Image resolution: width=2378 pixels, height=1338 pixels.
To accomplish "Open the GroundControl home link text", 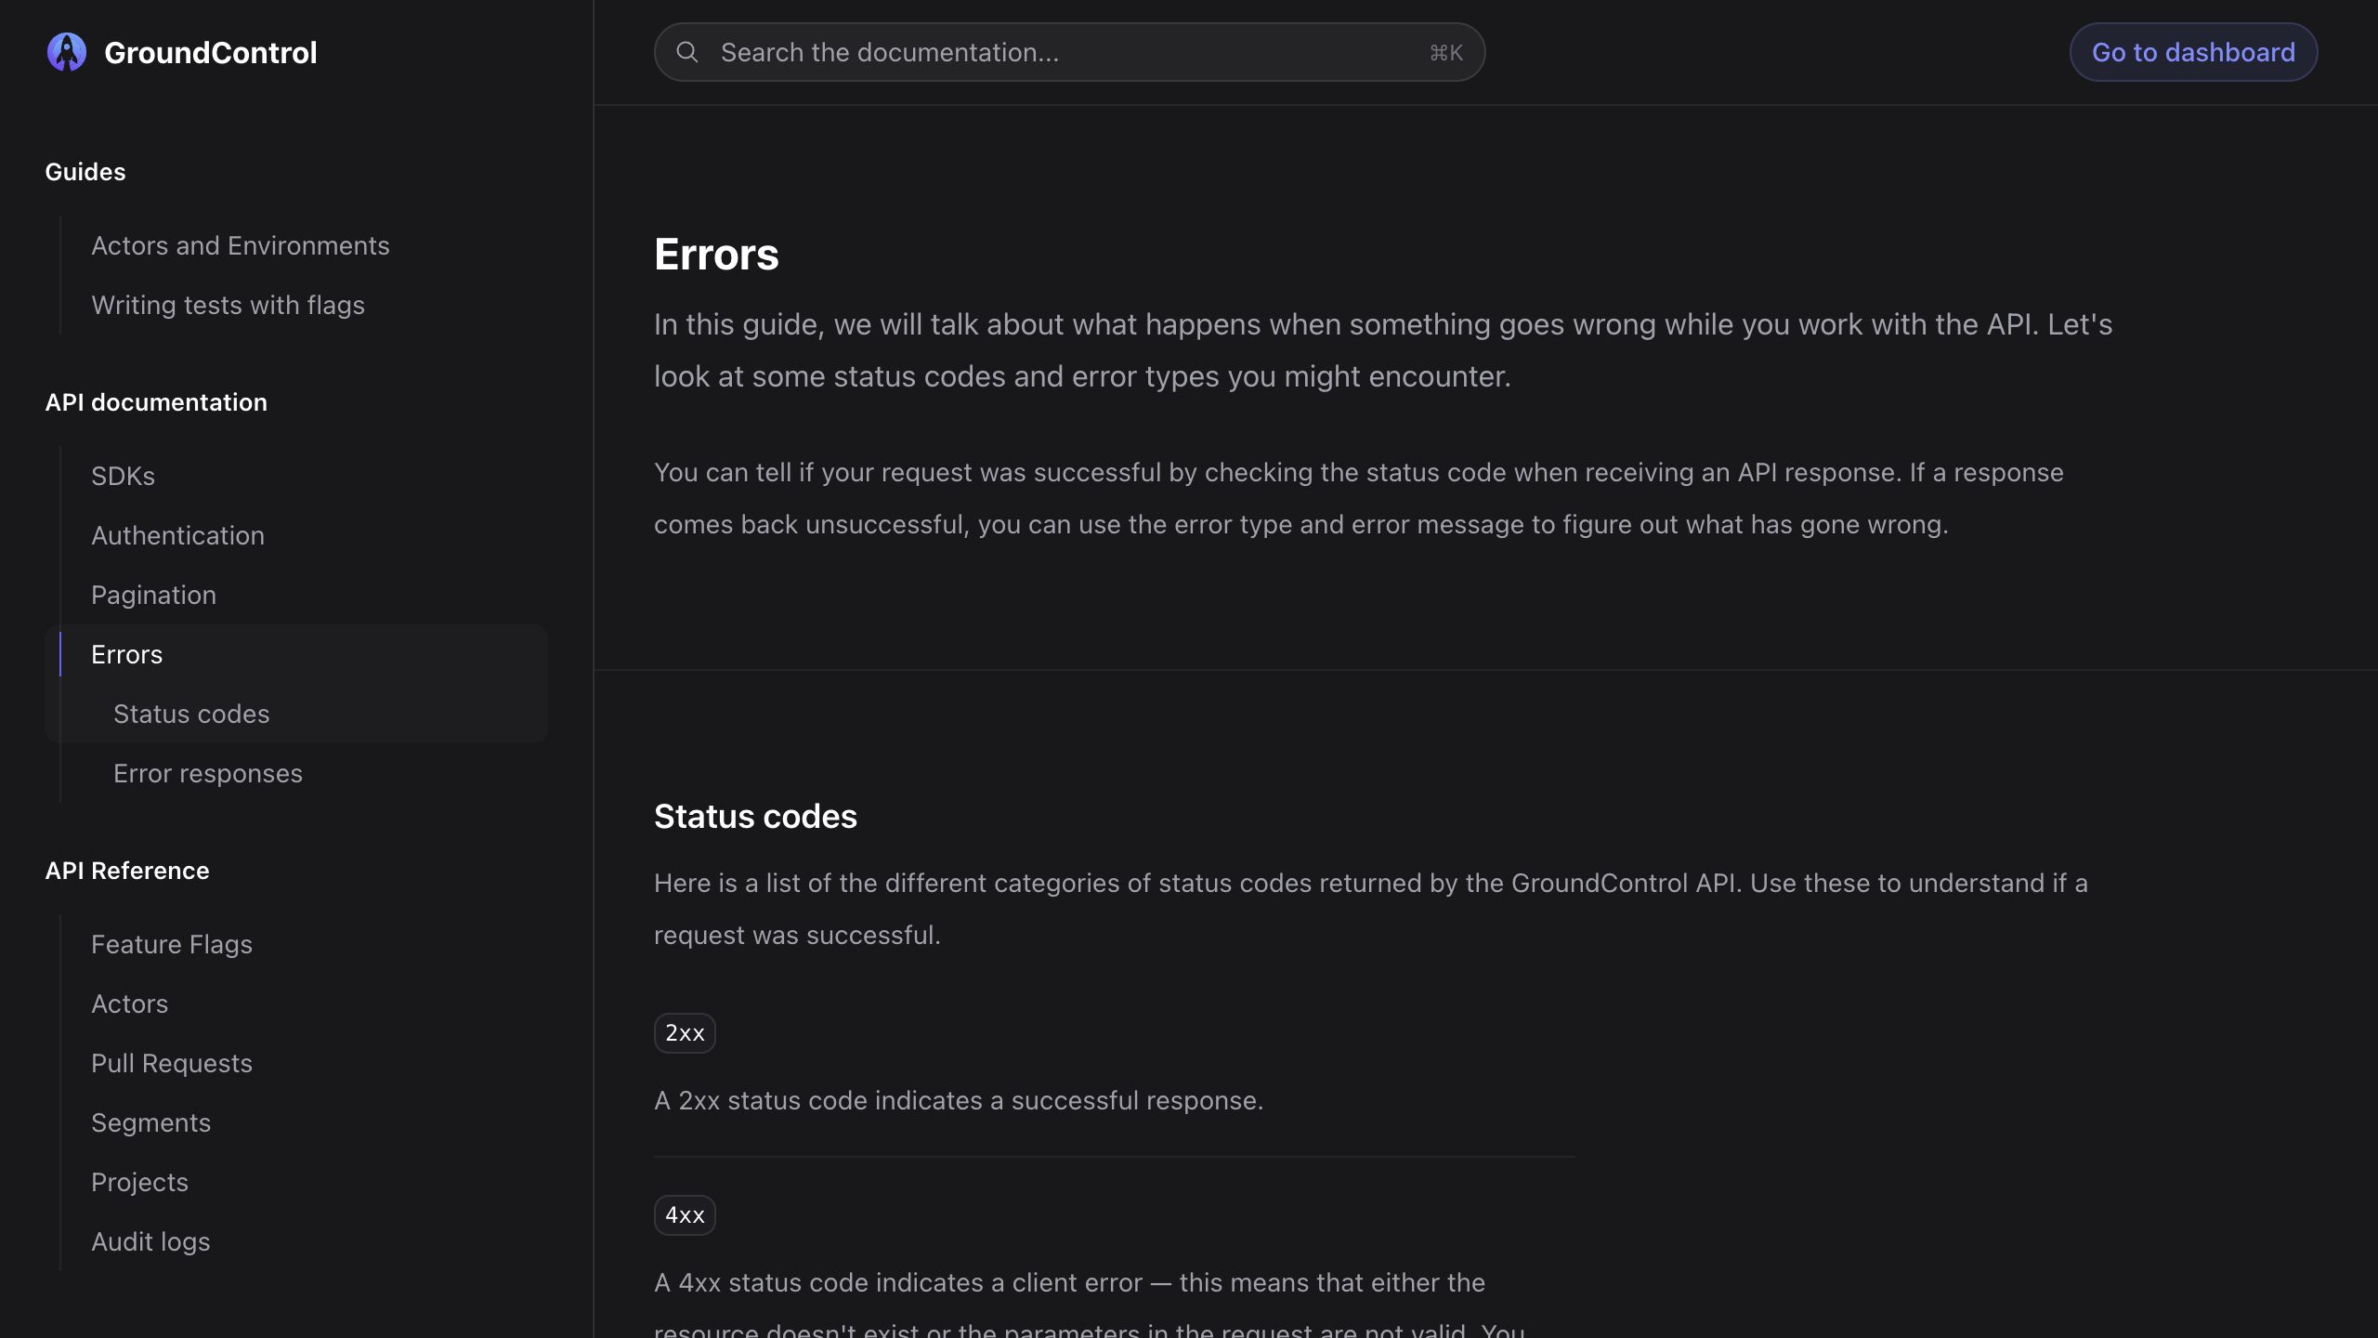I will pyautogui.click(x=211, y=52).
